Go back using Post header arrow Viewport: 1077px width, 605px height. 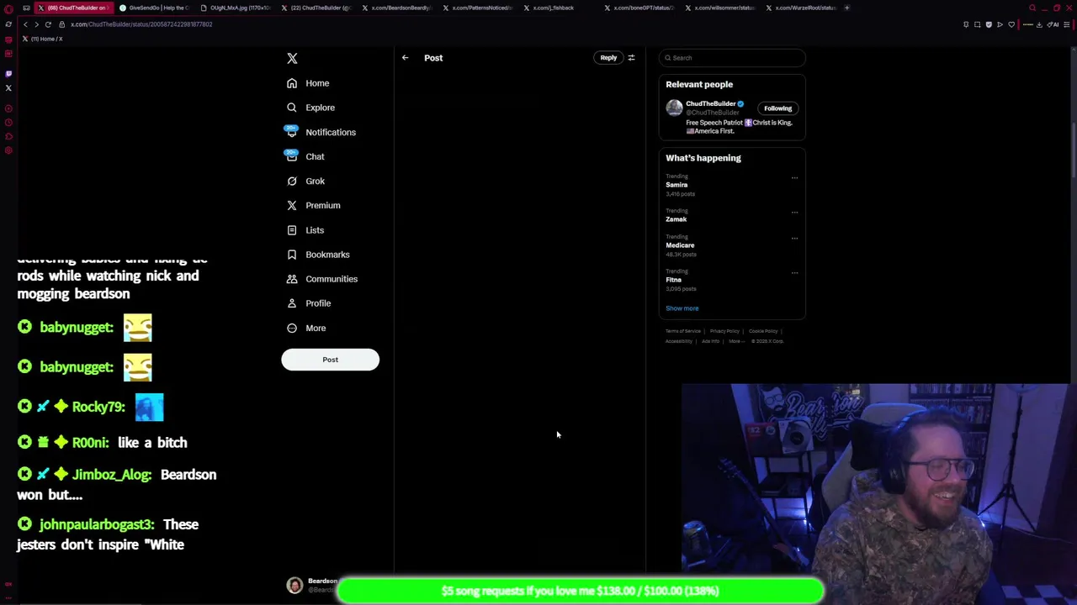coord(405,58)
